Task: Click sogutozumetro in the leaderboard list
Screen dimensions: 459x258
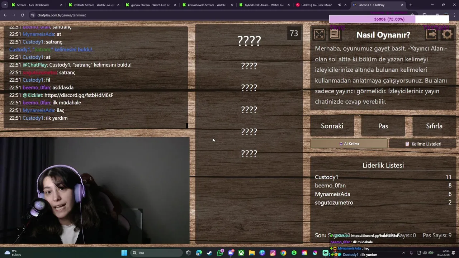Action: point(334,203)
